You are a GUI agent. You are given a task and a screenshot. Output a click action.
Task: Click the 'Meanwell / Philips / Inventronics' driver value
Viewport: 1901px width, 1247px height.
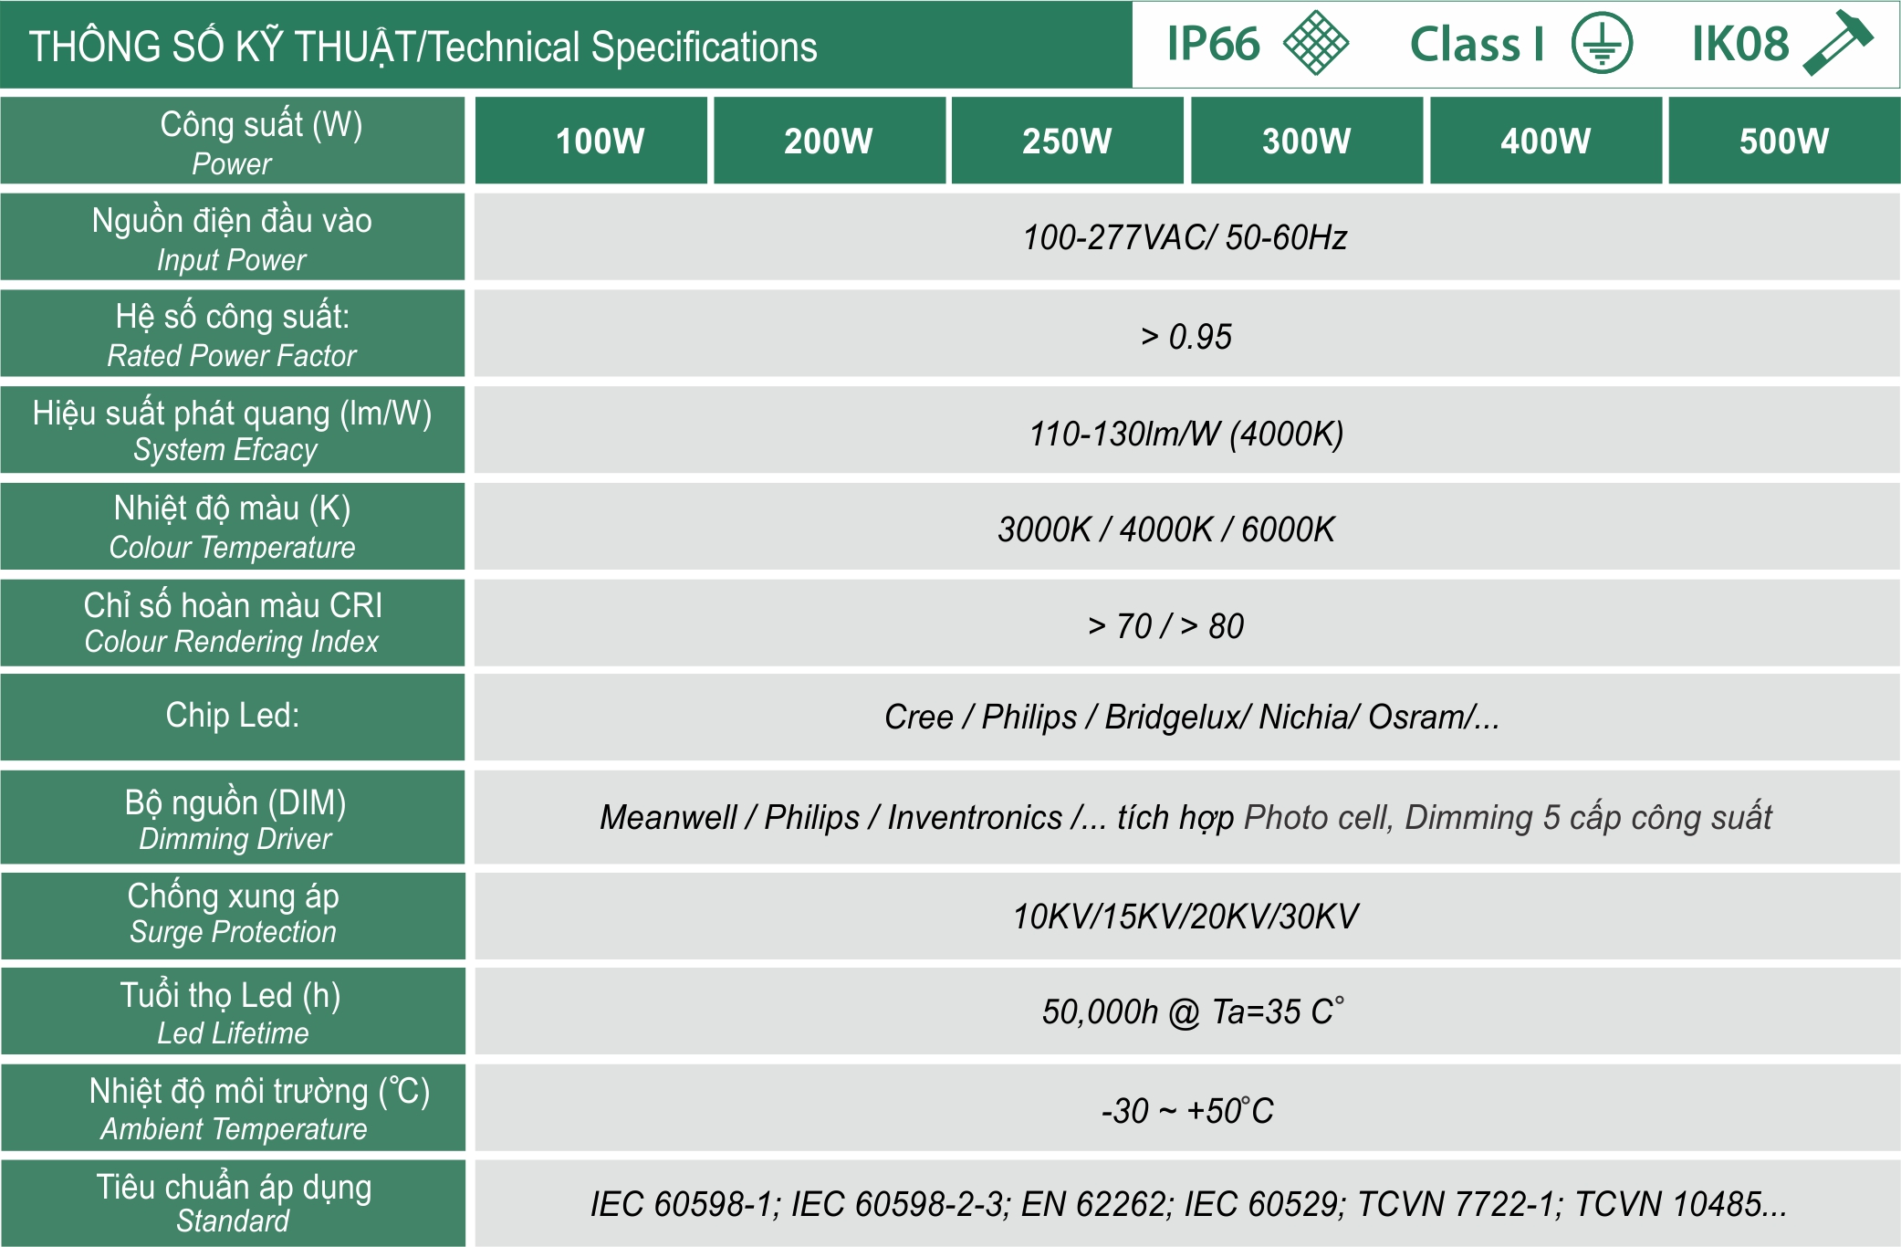click(x=1186, y=817)
